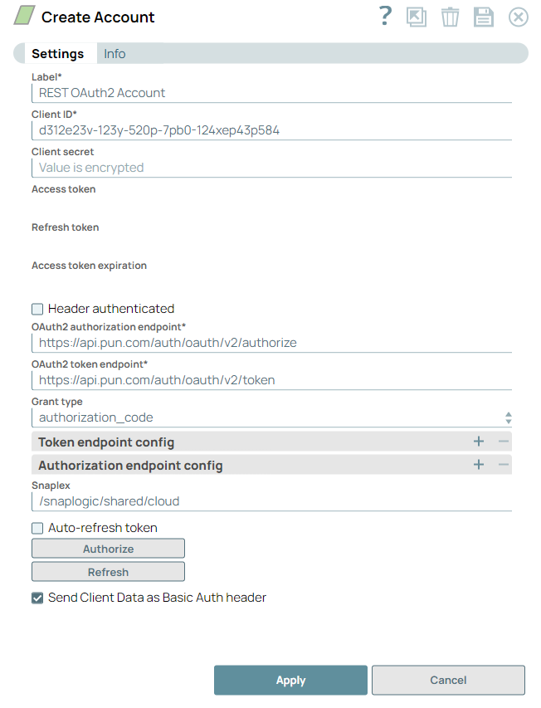Switch to the Info tab
This screenshot has width=541, height=708.
point(114,53)
